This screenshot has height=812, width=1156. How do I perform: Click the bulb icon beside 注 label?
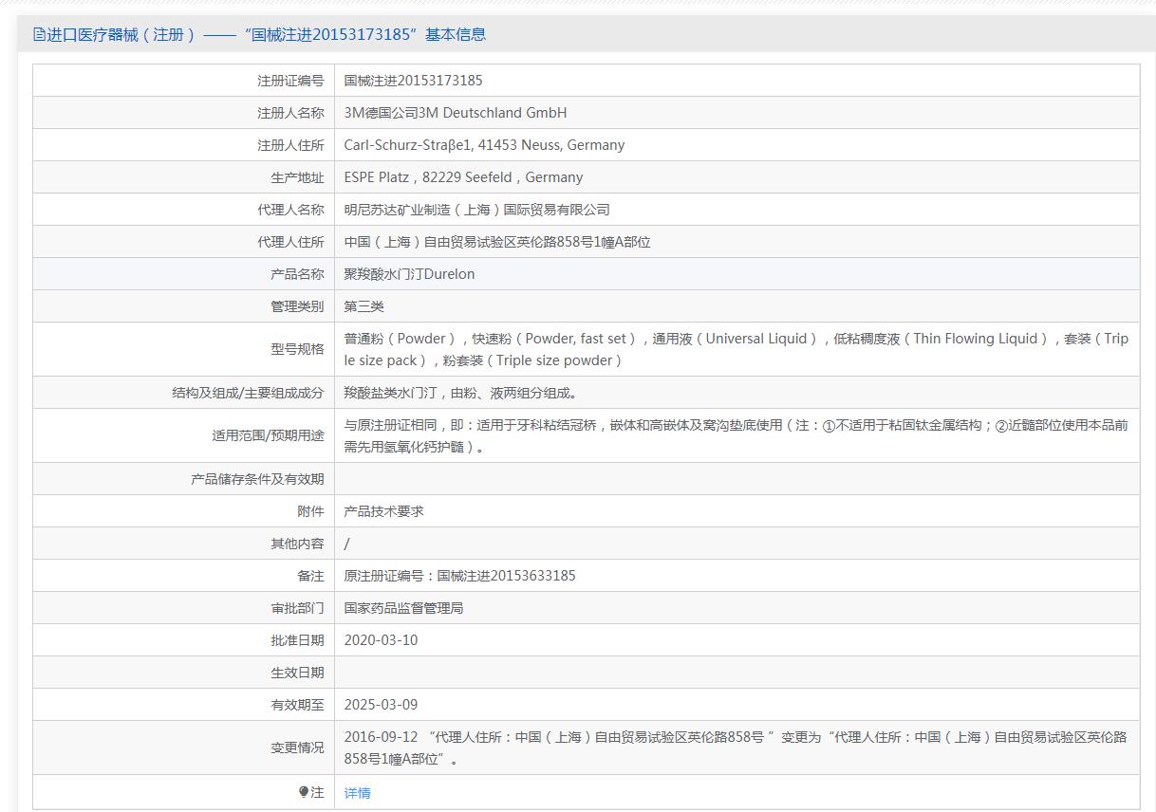coord(304,792)
